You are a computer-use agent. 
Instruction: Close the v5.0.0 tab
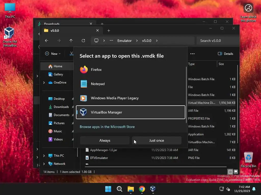pyautogui.click(x=98, y=30)
